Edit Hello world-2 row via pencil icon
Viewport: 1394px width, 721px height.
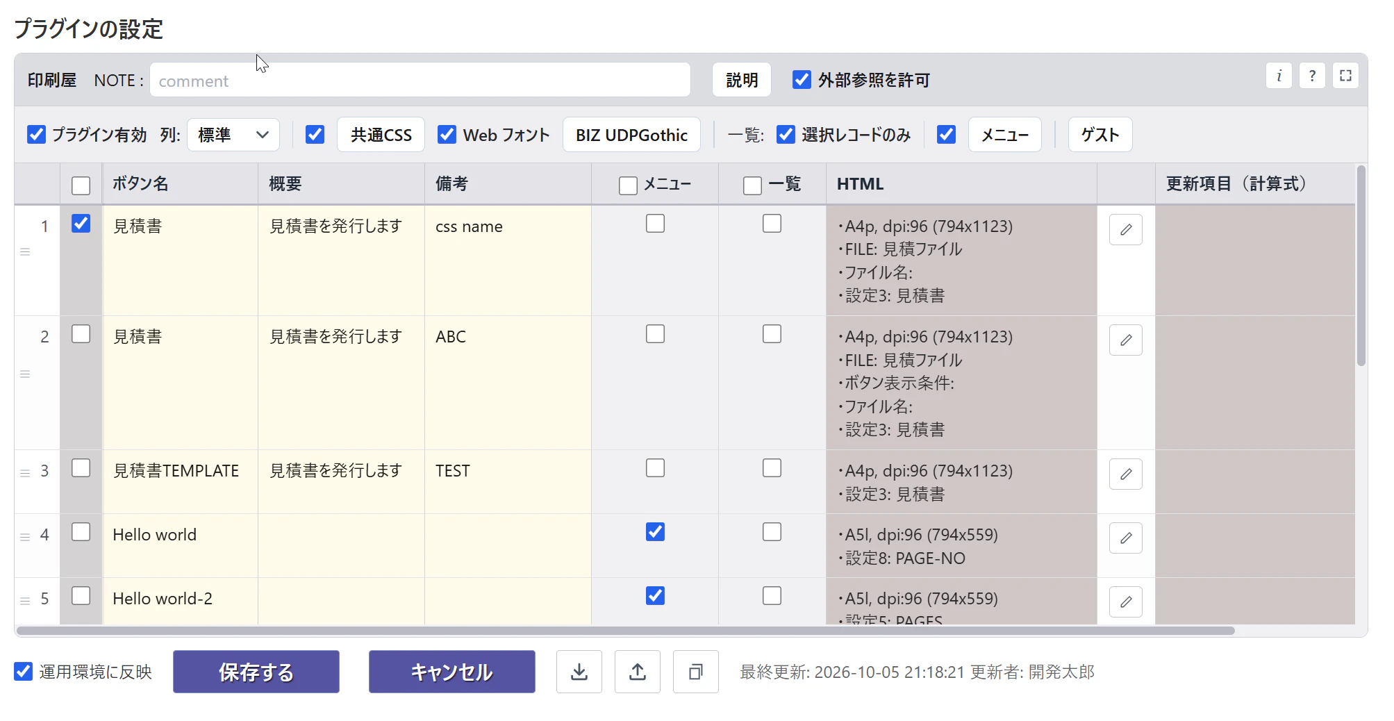[1126, 602]
